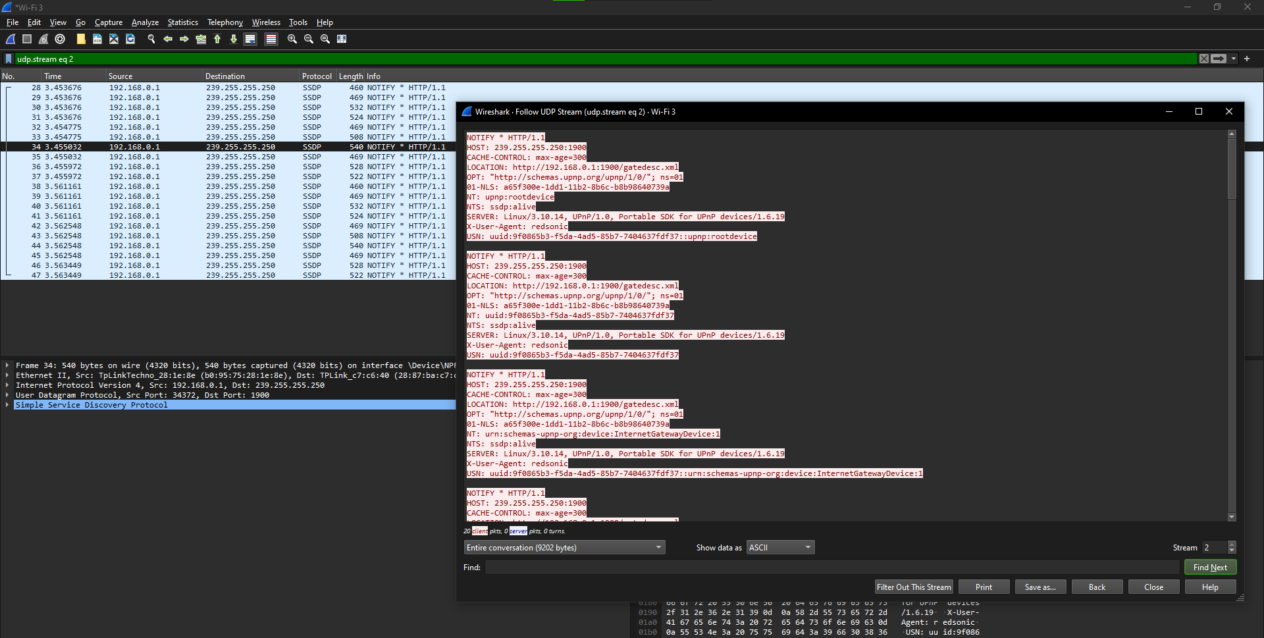Open the File menu
Screen dimensions: 1264x638
point(13,22)
